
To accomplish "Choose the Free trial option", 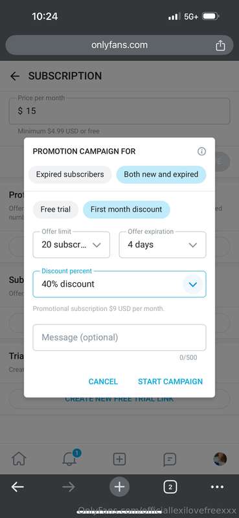I will (x=56, y=209).
